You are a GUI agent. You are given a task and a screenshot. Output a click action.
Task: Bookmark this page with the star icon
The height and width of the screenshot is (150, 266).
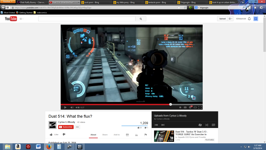click(179, 8)
